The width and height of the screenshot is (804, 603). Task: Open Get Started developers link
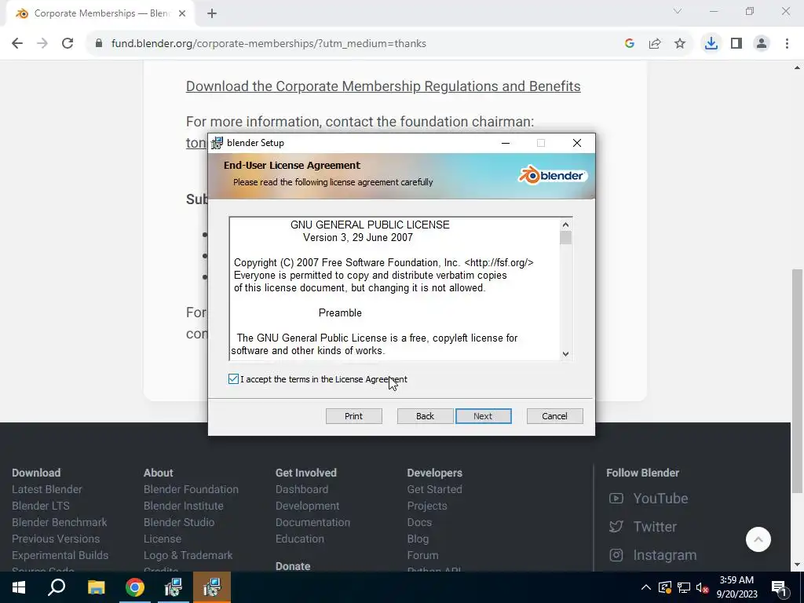(x=435, y=489)
